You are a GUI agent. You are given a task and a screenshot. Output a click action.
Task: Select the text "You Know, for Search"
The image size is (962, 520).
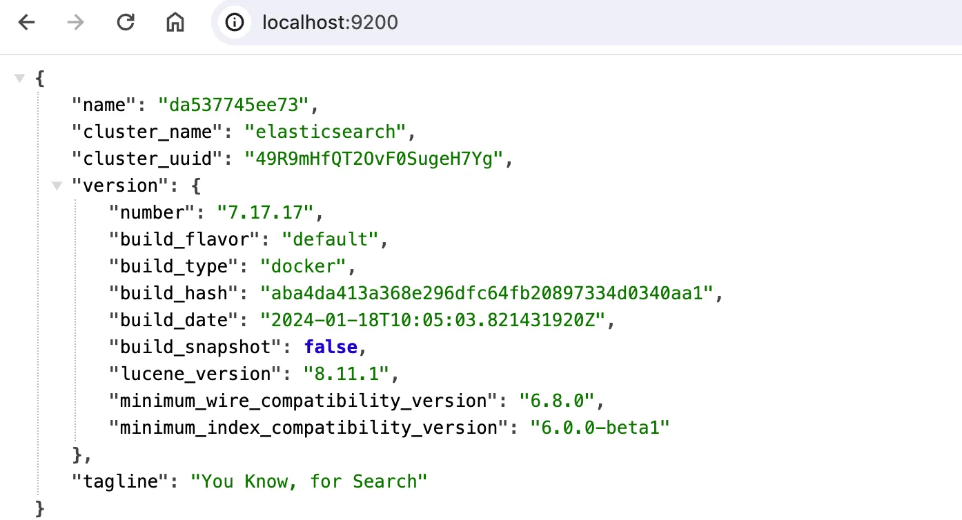coord(309,481)
